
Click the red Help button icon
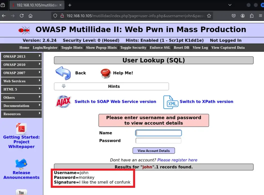pyautogui.click(x=105, y=73)
